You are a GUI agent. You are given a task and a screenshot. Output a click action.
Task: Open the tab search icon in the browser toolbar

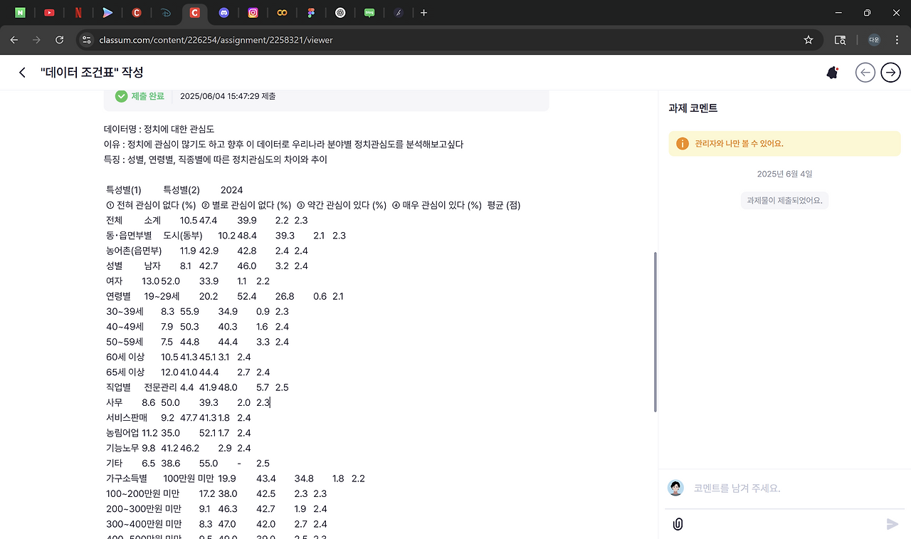coord(841,40)
